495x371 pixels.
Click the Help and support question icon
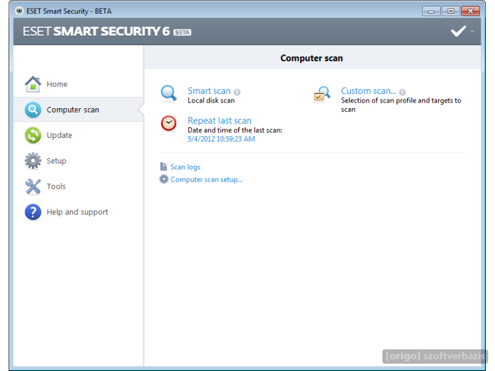[x=33, y=211]
